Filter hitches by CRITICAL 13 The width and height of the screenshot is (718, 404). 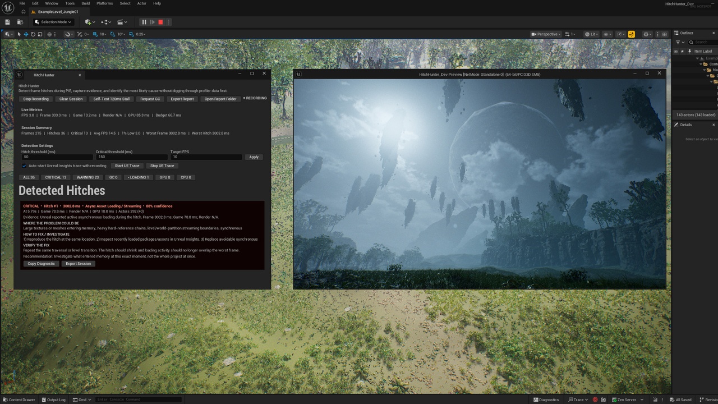click(56, 177)
